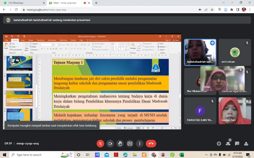Raise your hand in the meeting
The height and width of the screenshot is (158, 254).
(x=120, y=144)
